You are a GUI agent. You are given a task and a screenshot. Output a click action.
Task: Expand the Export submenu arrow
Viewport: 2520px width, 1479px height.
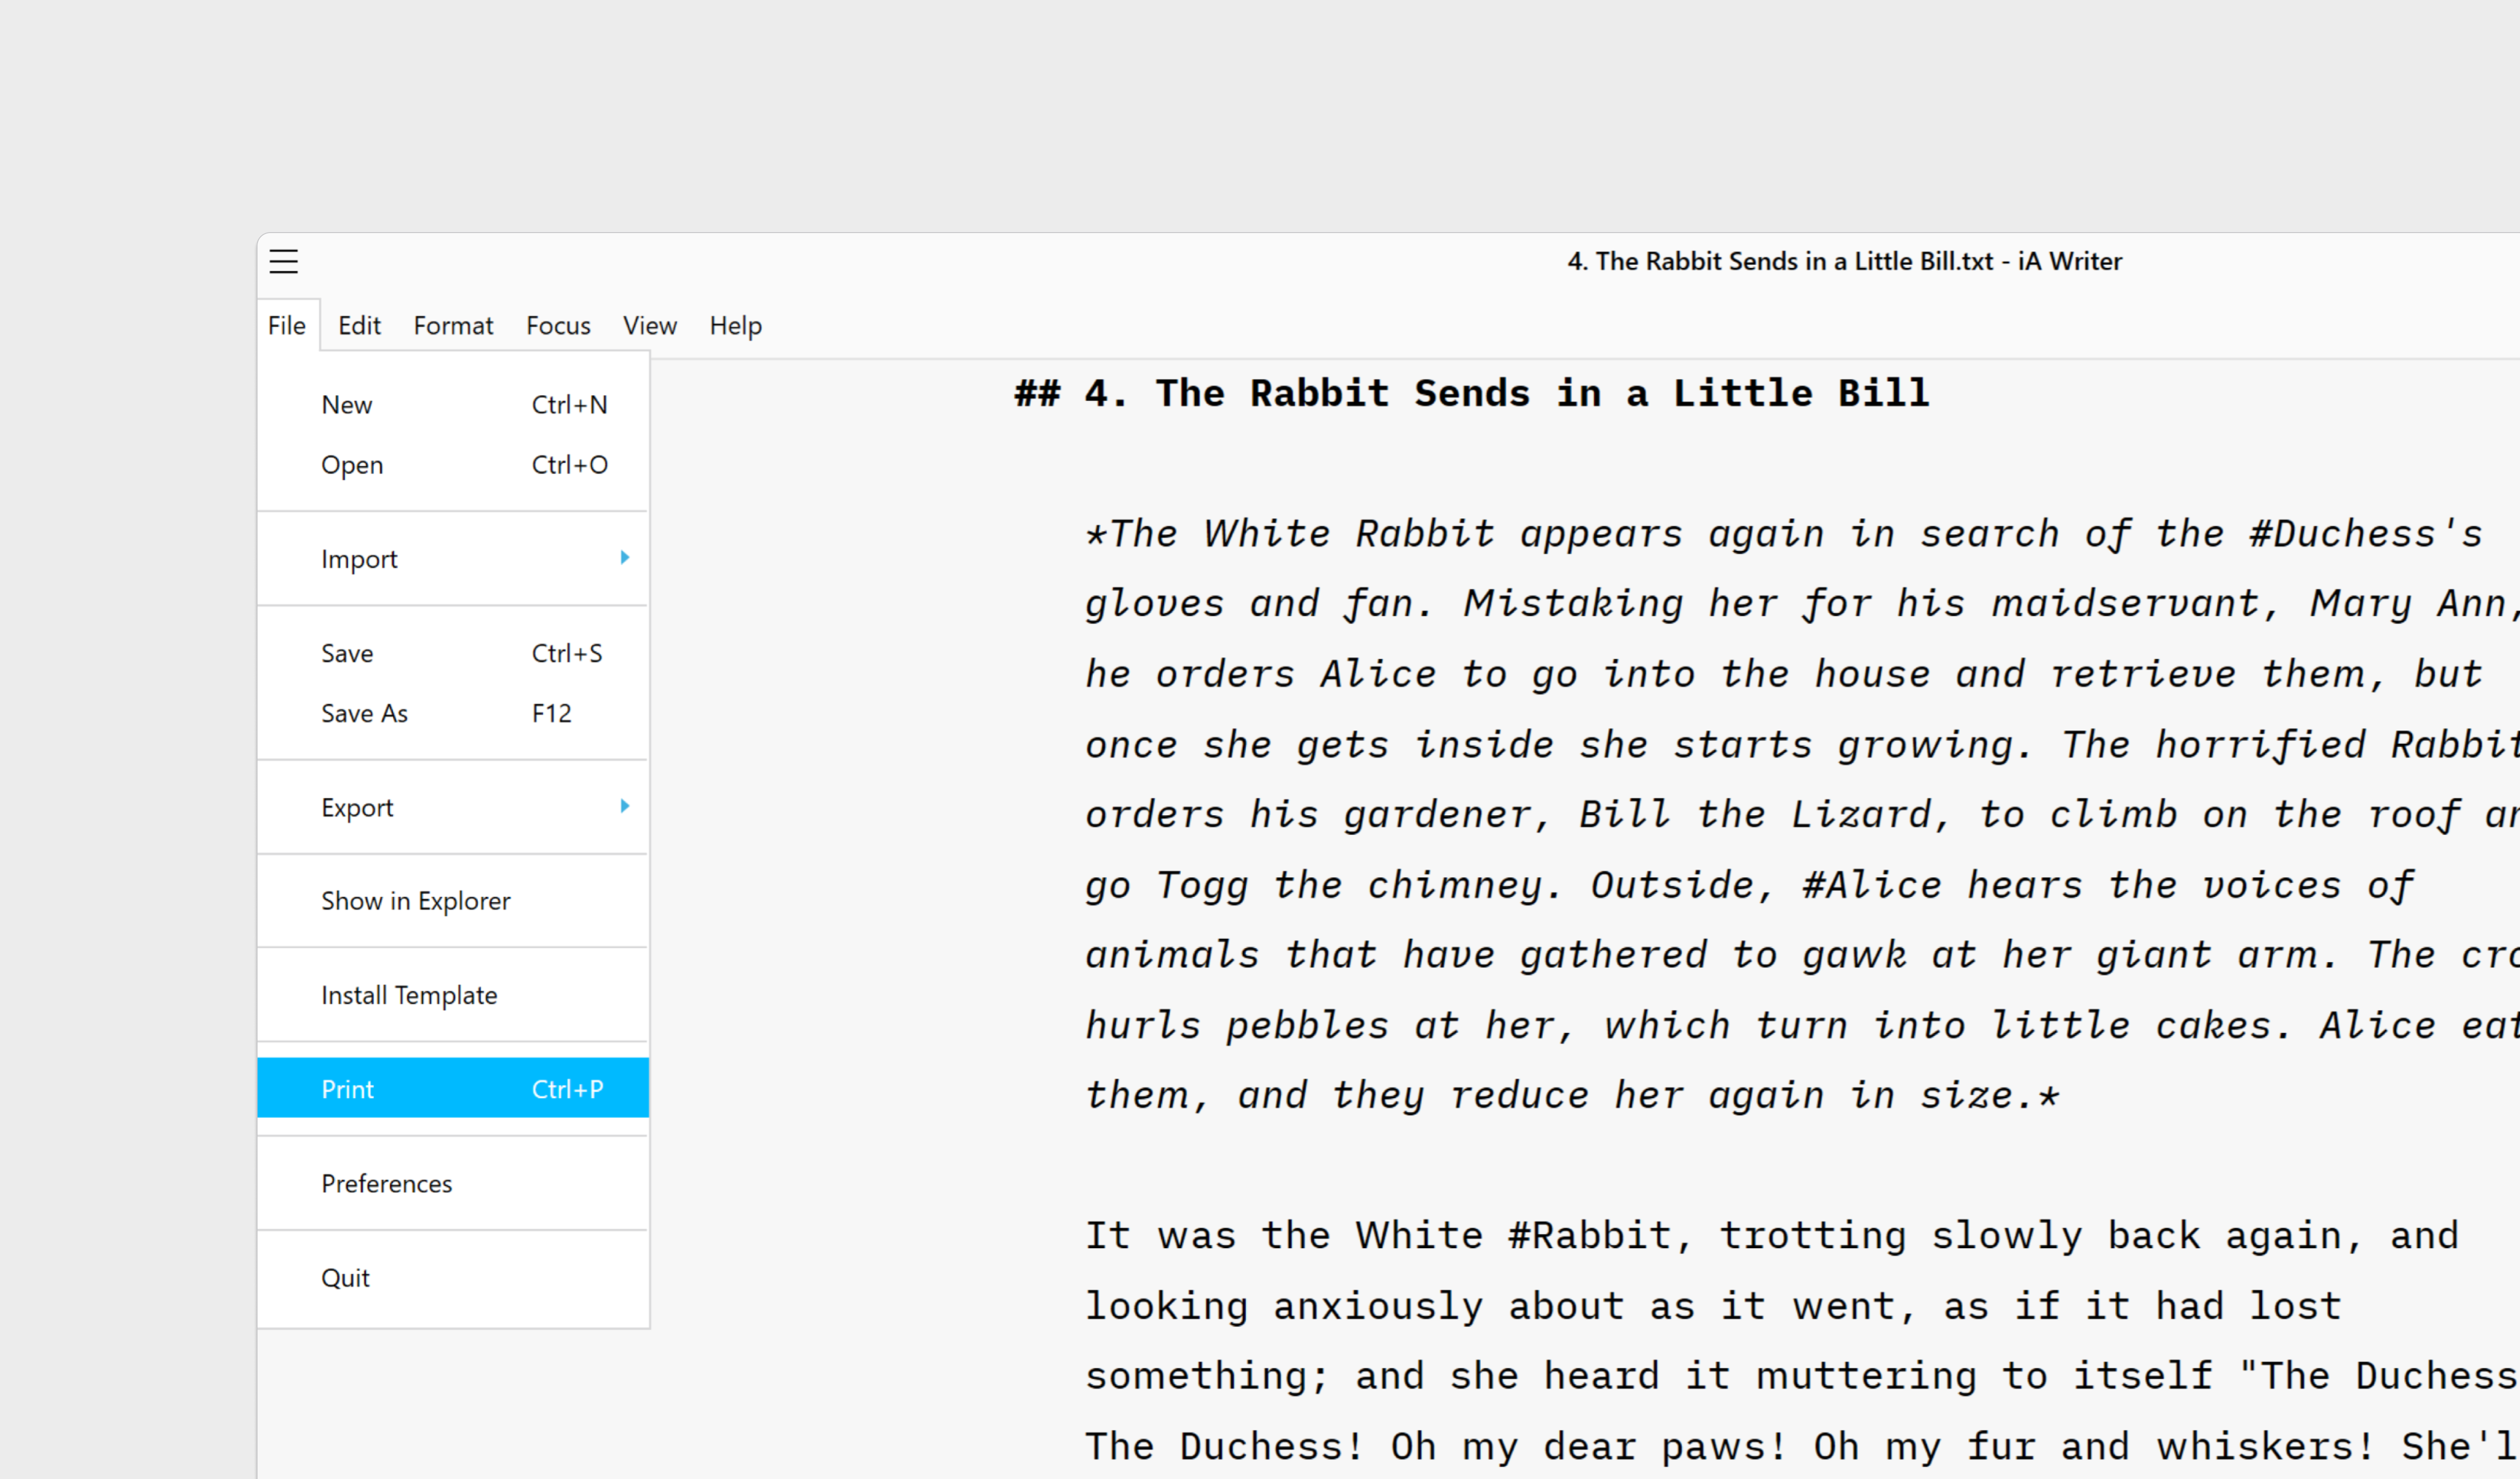coord(625,806)
